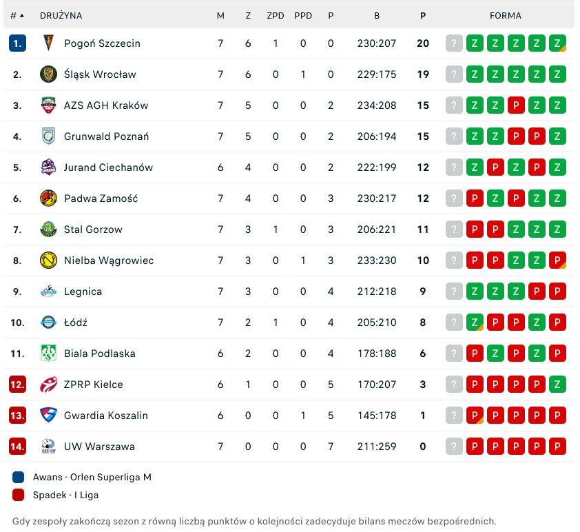Sort standings by the P points header
Viewport: 580px width, 532px height.
pos(423,15)
